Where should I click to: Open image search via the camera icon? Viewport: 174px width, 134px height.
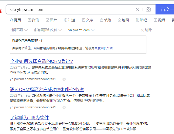(148, 9)
